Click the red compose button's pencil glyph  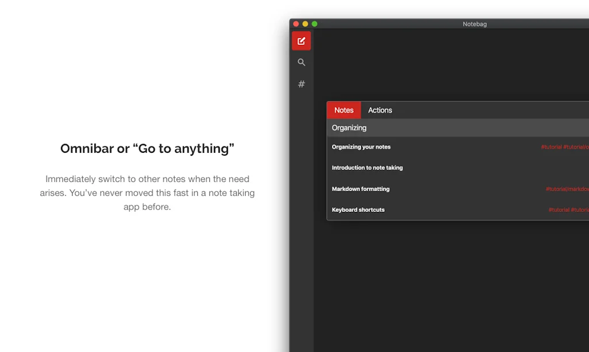[x=301, y=41]
